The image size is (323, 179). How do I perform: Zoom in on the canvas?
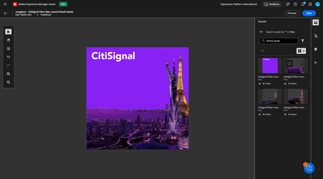8,74
